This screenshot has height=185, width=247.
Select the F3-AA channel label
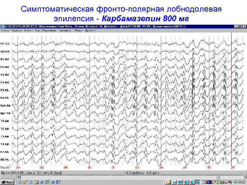tap(5, 90)
